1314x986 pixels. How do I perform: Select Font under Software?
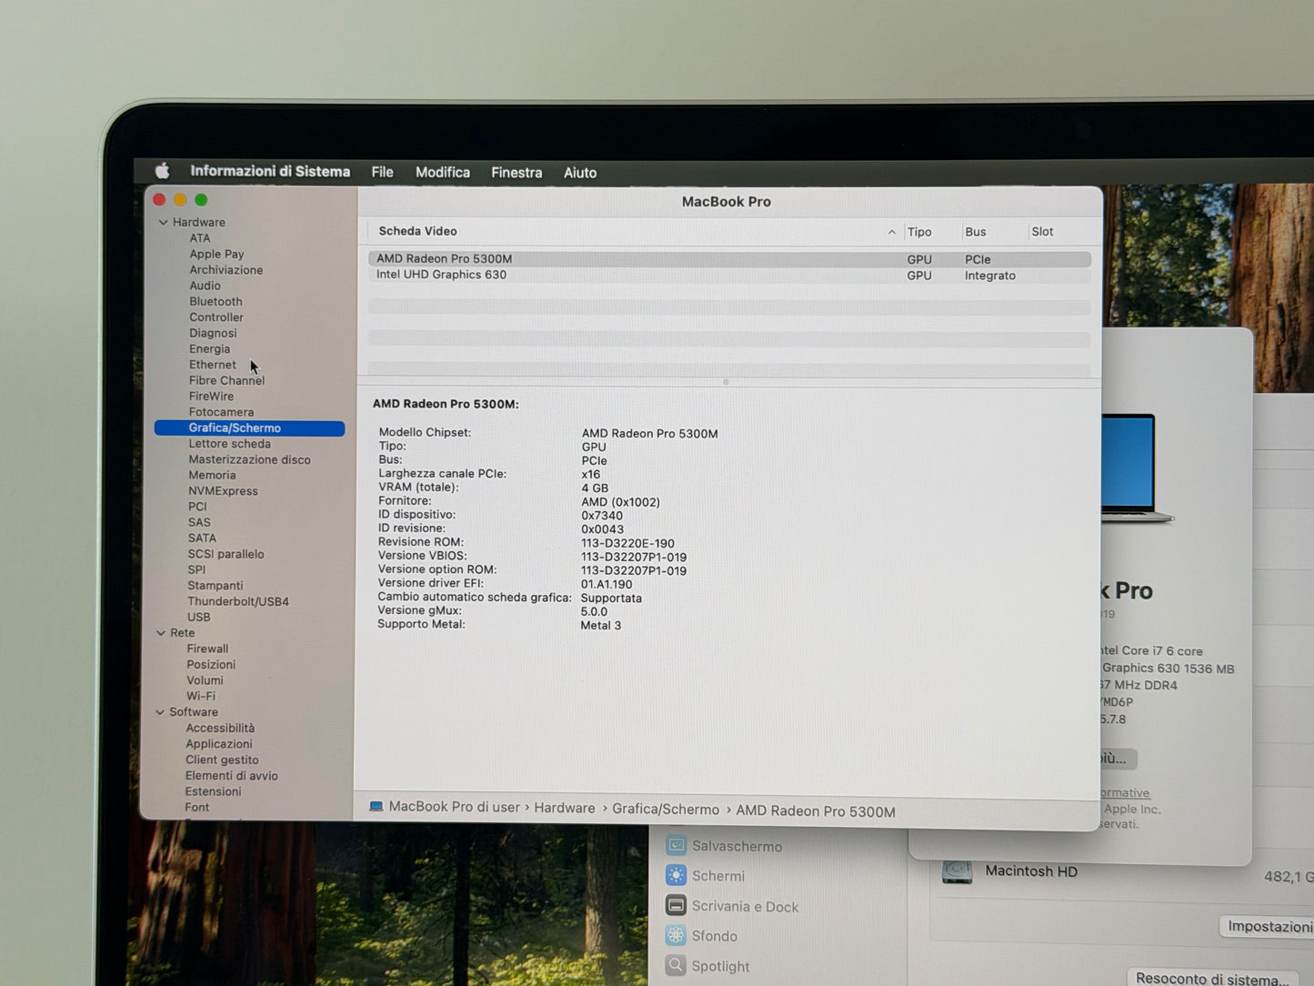click(196, 807)
